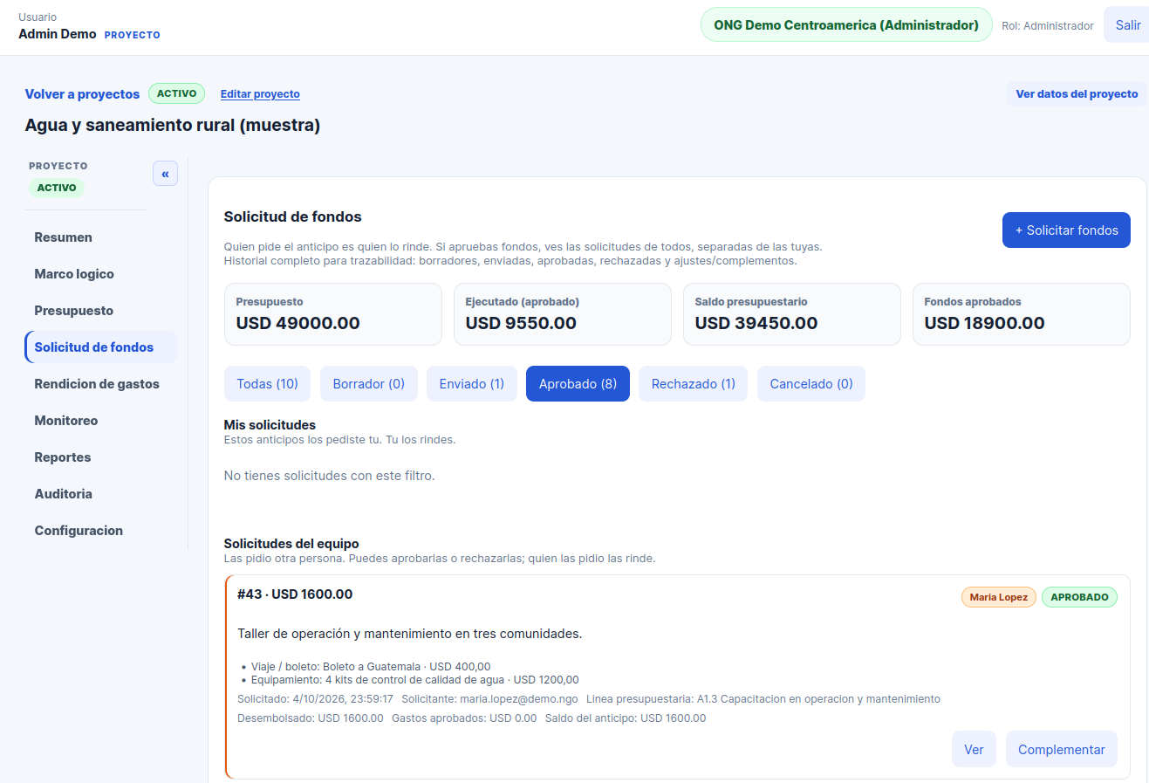Click the APROBADO status badge on #43
The width and height of the screenshot is (1149, 783).
click(x=1079, y=597)
